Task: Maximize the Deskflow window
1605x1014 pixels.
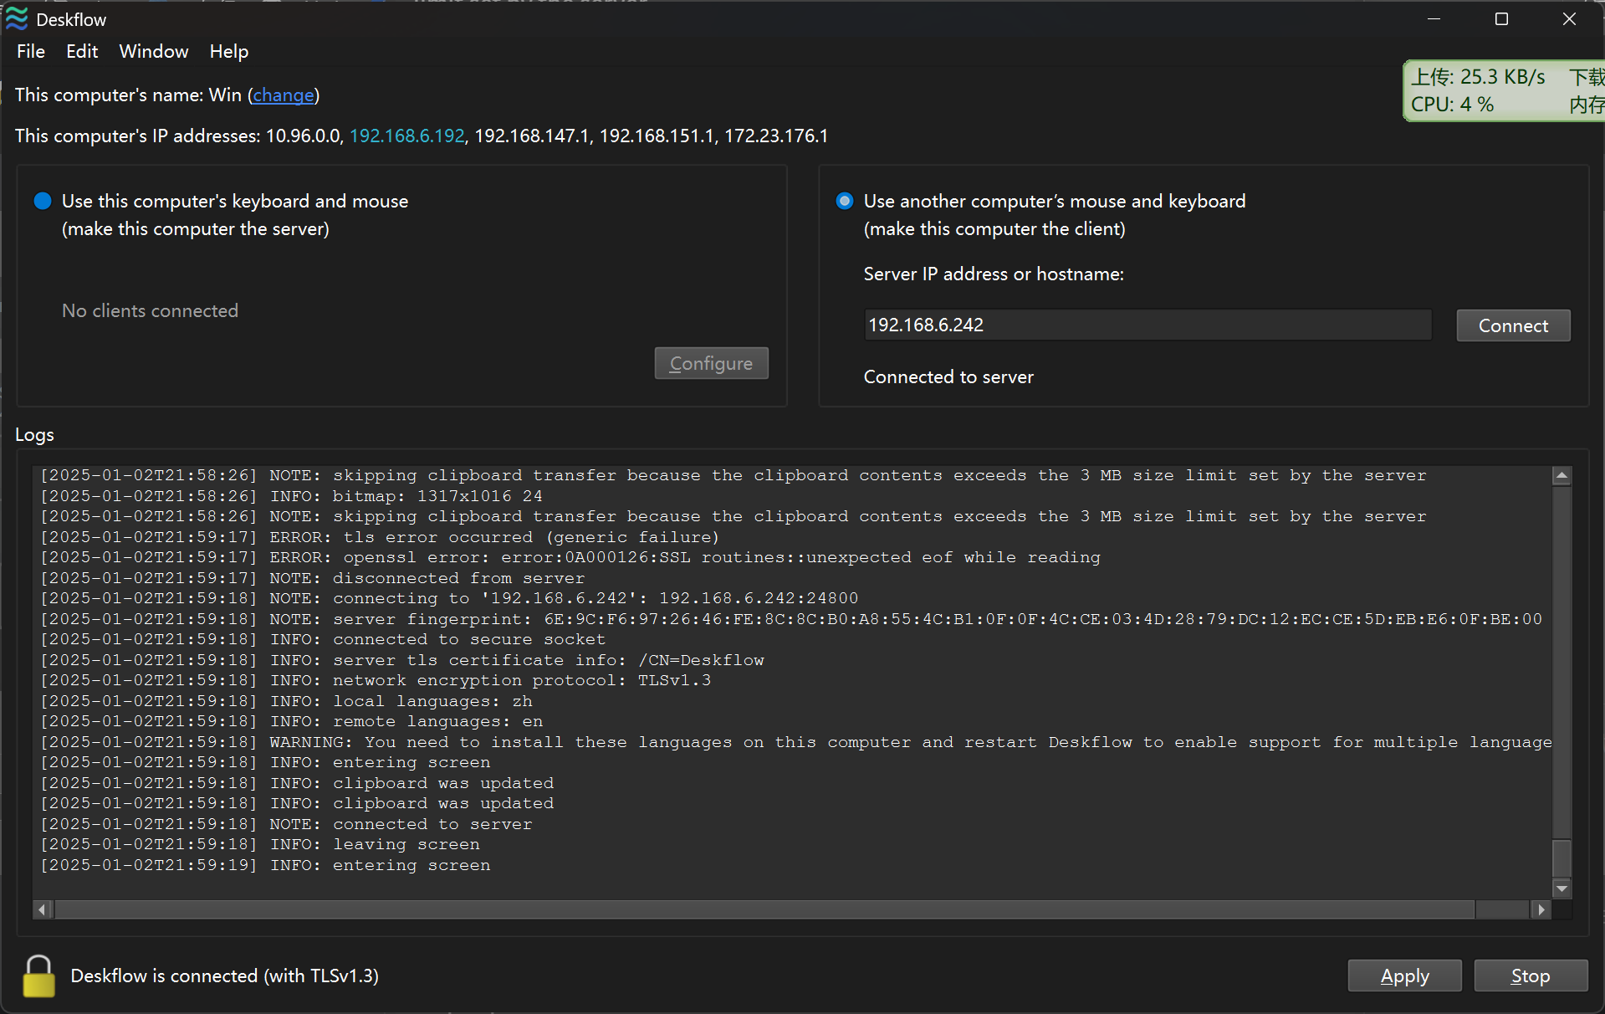Action: click(x=1501, y=19)
